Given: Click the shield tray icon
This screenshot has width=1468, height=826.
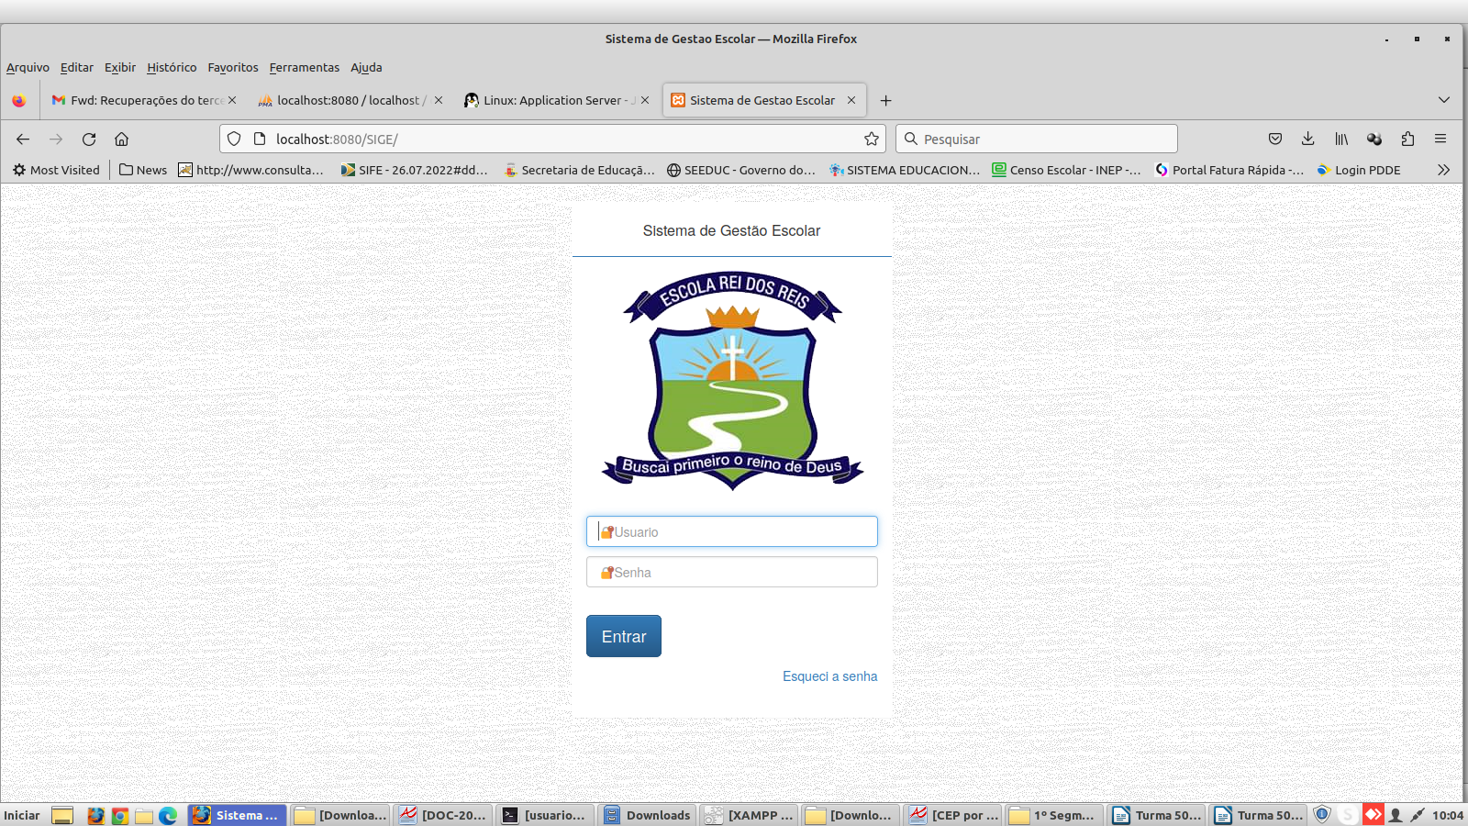Looking at the screenshot, I should (1322, 814).
